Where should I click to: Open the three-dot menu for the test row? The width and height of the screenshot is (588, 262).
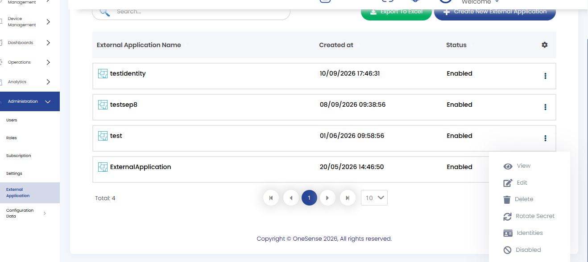[x=545, y=138]
